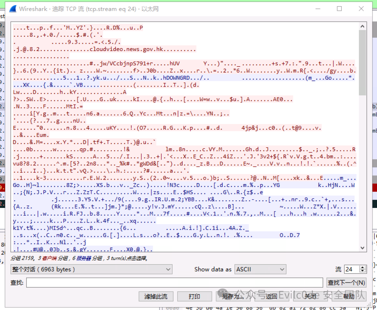
Task: Click the 另存为 save as button
Action: click(233, 296)
